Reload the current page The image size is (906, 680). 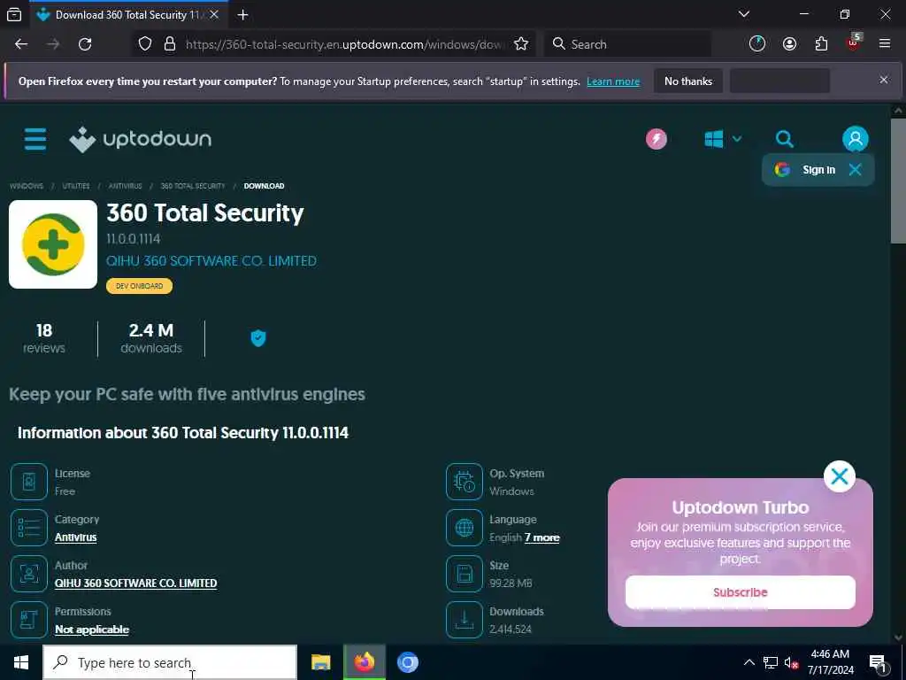coord(85,44)
